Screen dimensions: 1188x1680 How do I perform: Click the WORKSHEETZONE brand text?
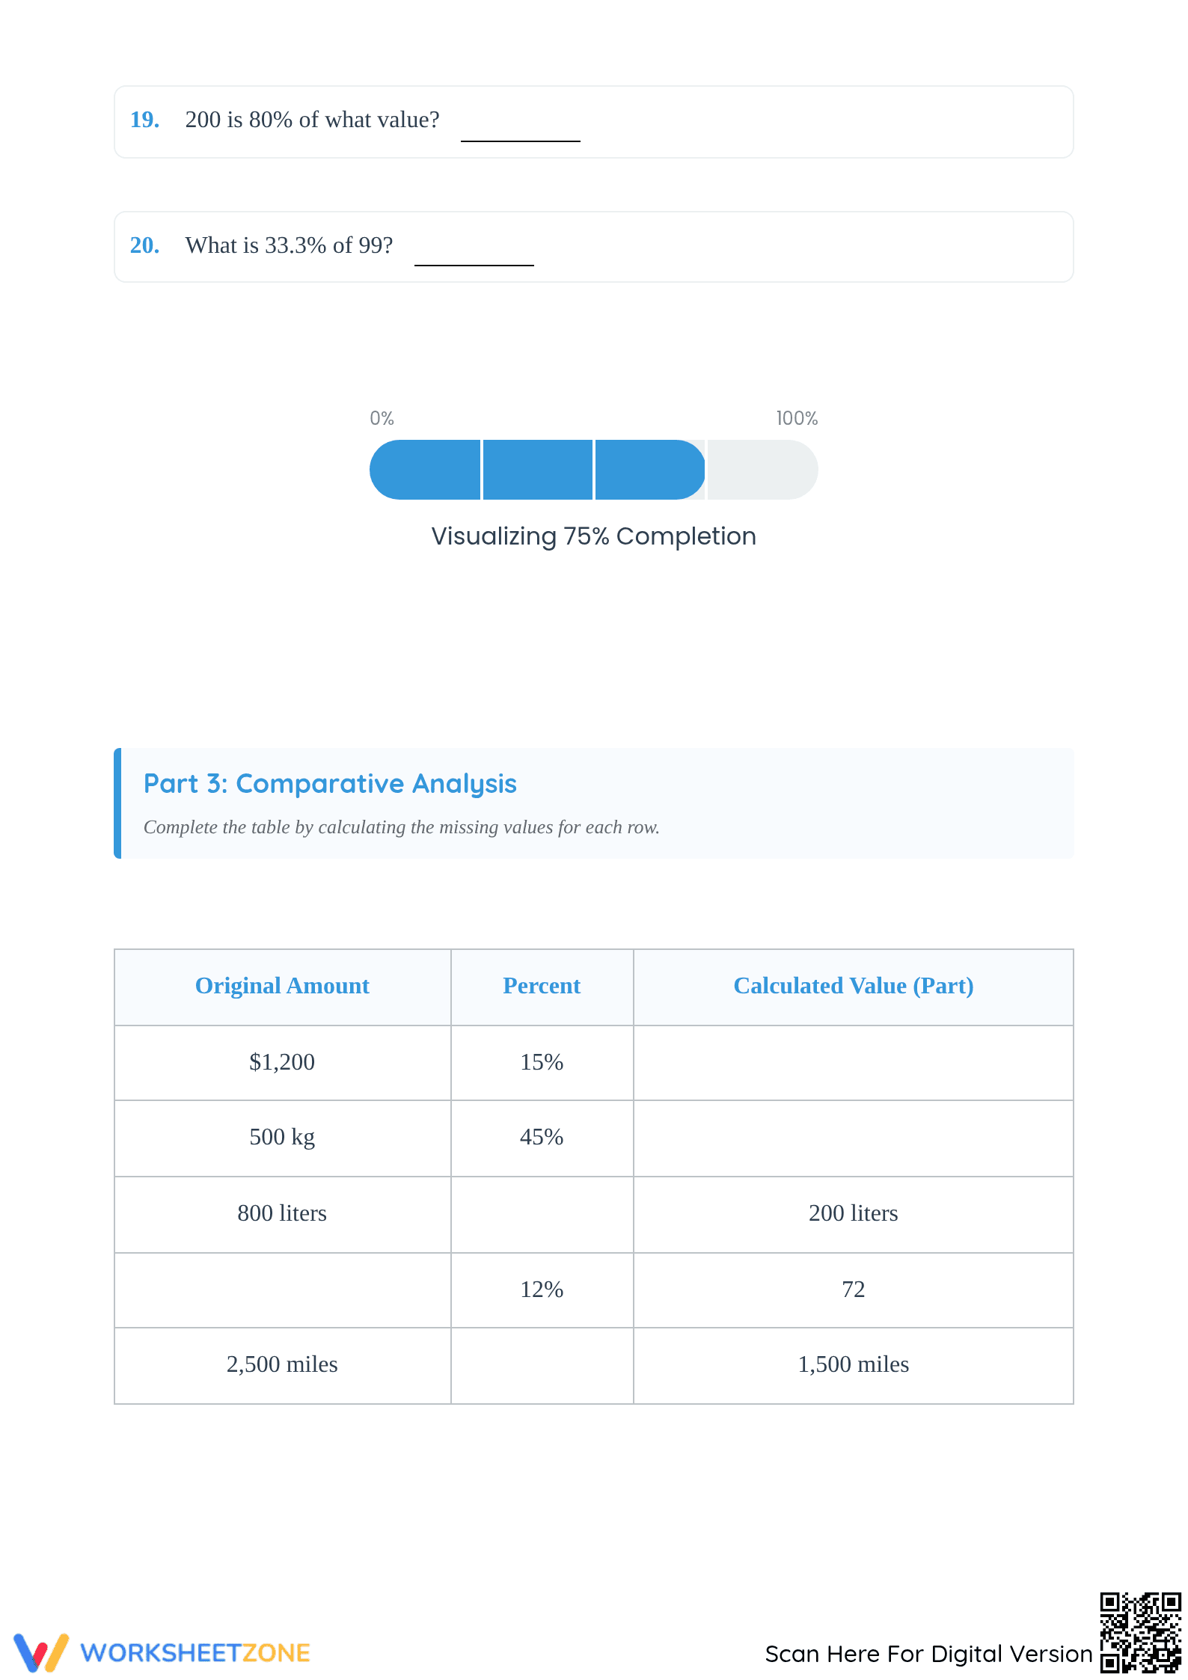195,1653
